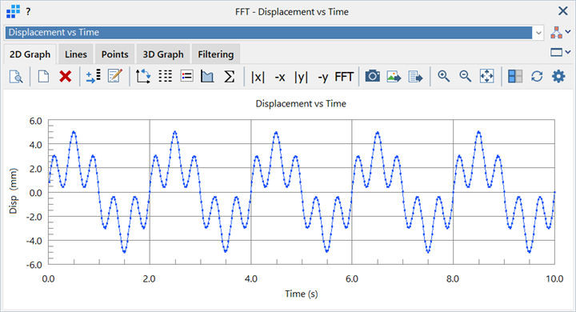
Task: Show the graph legend icon
Action: coord(186,77)
